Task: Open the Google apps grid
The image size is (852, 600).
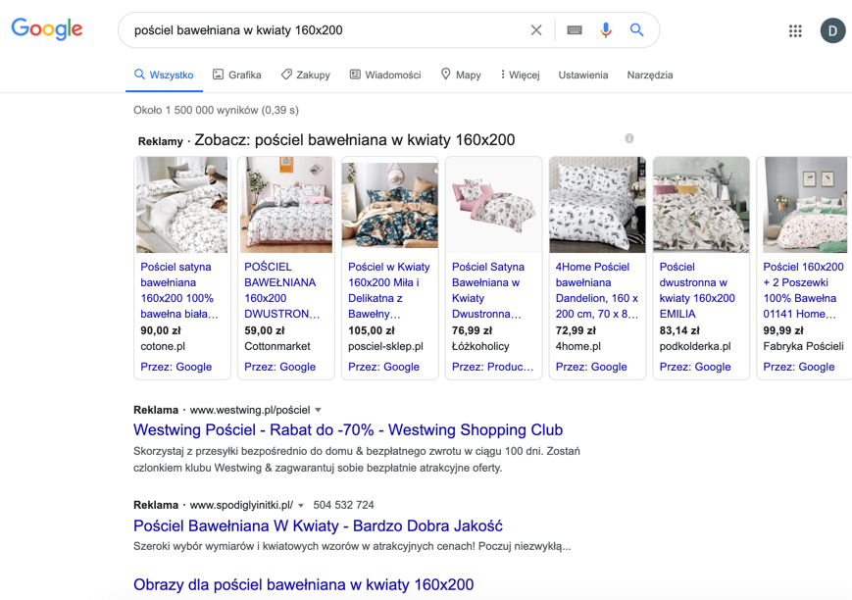Action: [x=795, y=31]
